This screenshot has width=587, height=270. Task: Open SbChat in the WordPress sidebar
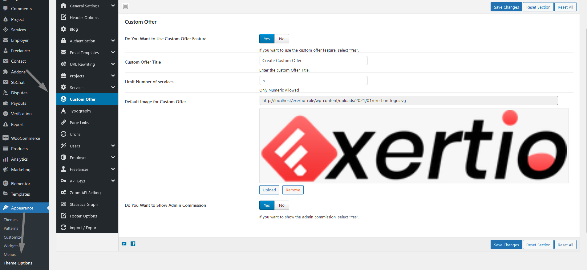tap(18, 82)
